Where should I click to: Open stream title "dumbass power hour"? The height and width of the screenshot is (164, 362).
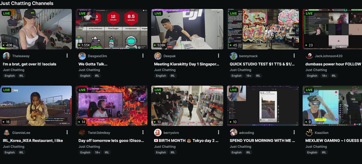coord(333,64)
